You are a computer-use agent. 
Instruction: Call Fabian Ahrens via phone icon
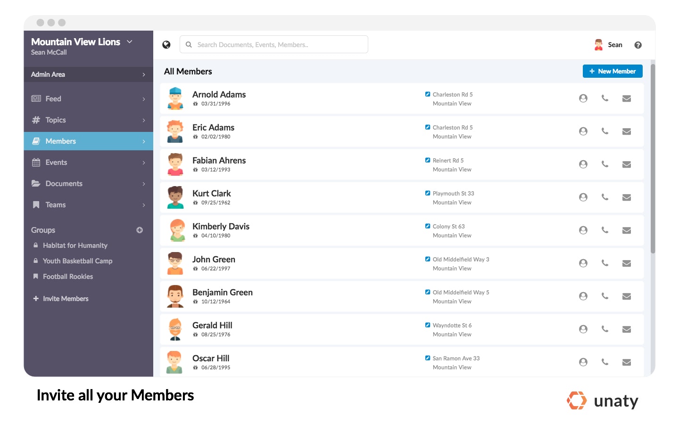coord(605,164)
